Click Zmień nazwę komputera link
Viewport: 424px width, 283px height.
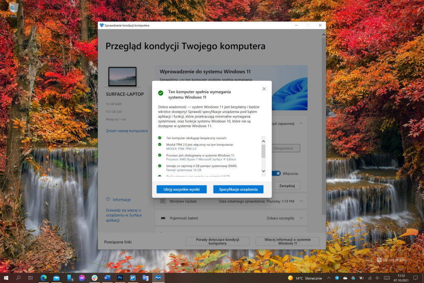pyautogui.click(x=127, y=131)
